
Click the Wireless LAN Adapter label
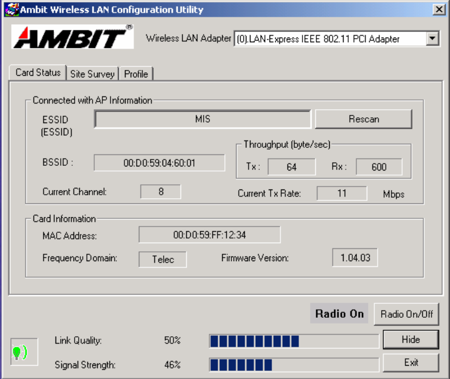coord(188,38)
